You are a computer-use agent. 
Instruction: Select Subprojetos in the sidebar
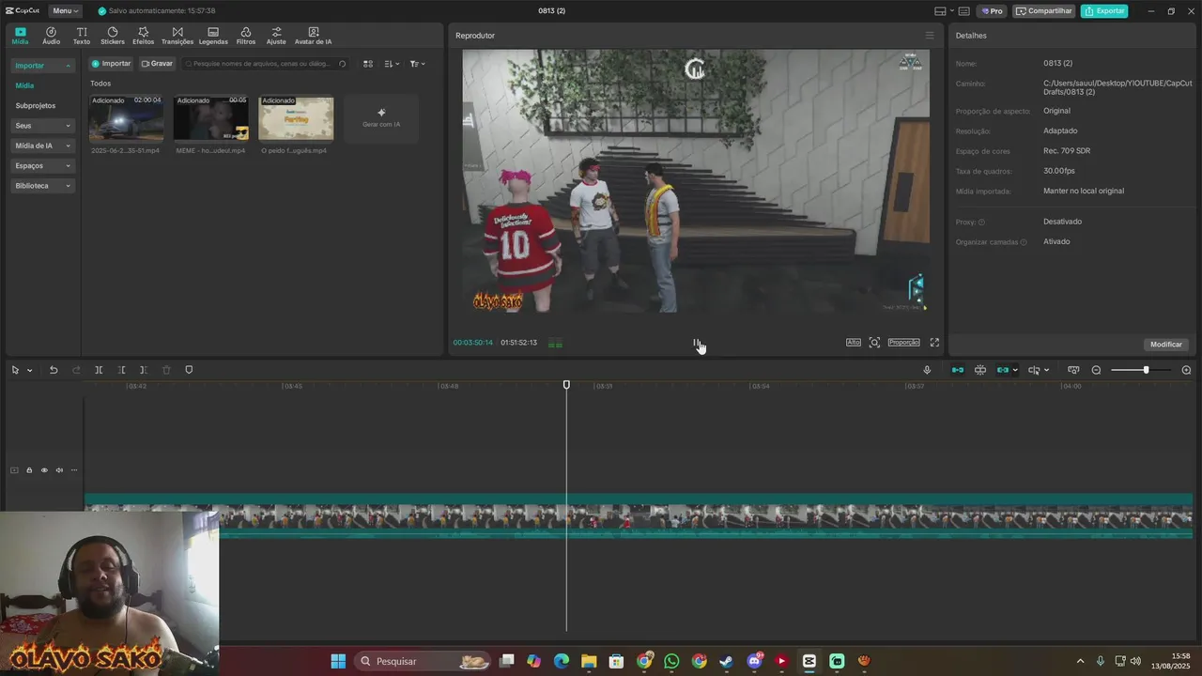(36, 105)
